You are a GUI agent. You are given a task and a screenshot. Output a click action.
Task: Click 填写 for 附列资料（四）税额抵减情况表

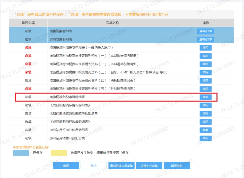205,81
